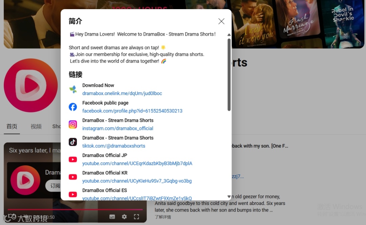Open the instagram.com/dramabox_official link

118,128
